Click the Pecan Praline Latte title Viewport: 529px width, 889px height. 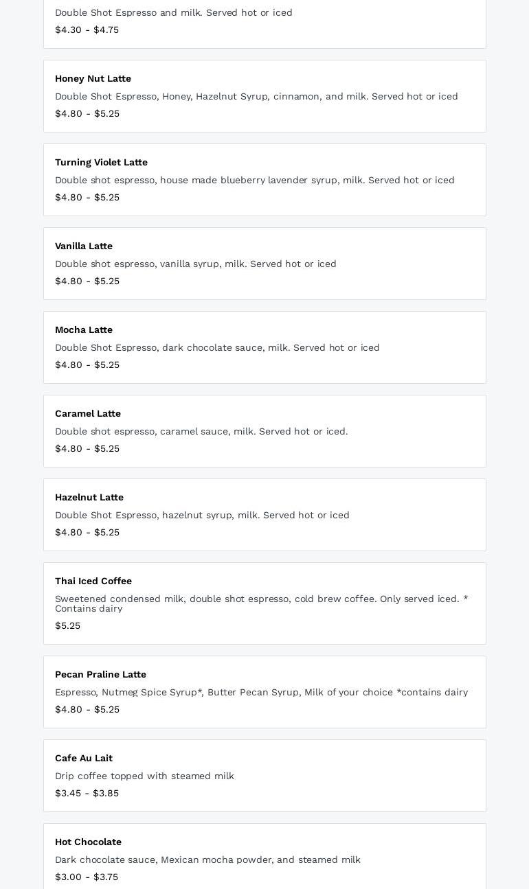click(100, 675)
